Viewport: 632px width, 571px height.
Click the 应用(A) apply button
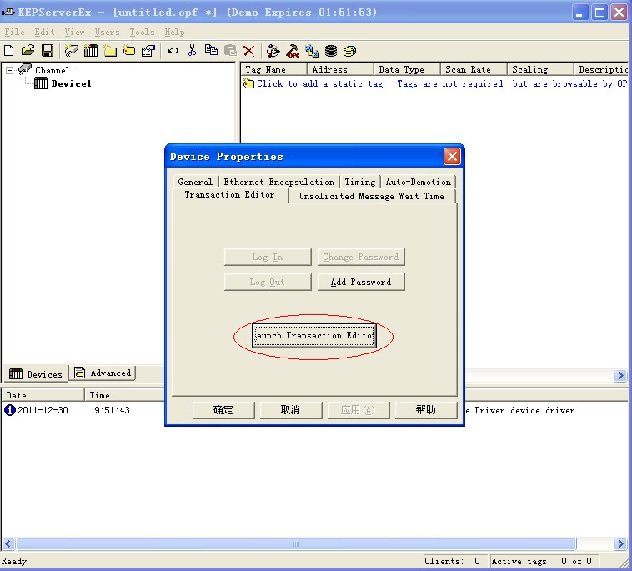(358, 410)
